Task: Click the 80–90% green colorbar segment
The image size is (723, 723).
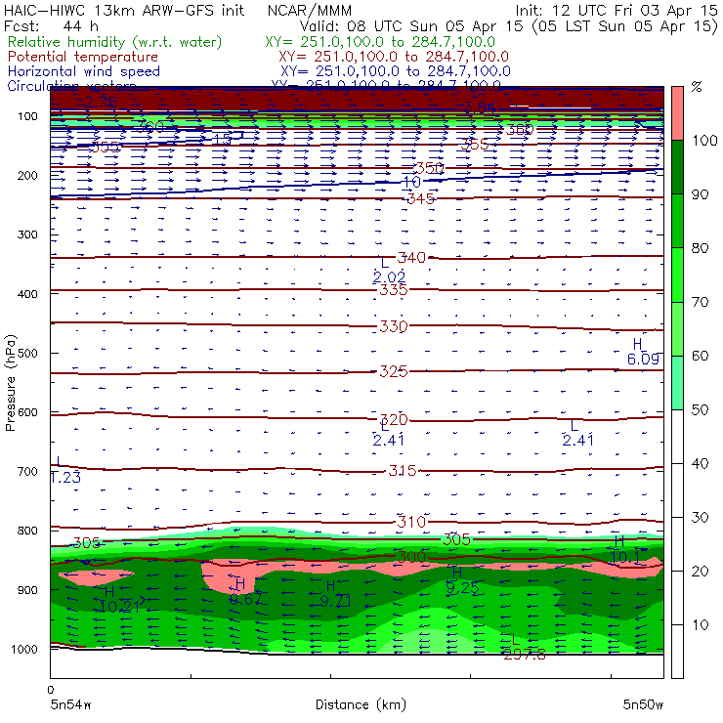Action: tap(677, 221)
